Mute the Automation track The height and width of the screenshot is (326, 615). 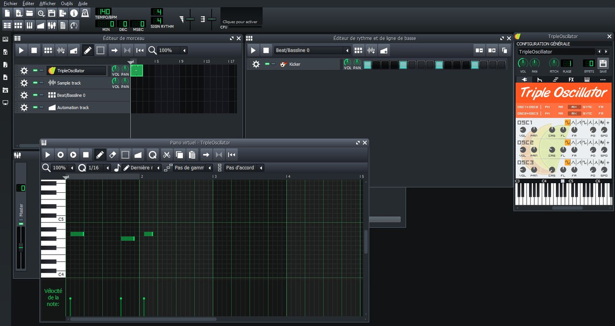pyautogui.click(x=35, y=107)
